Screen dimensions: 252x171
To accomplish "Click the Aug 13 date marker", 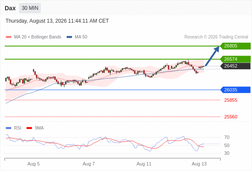I will coord(199,164).
